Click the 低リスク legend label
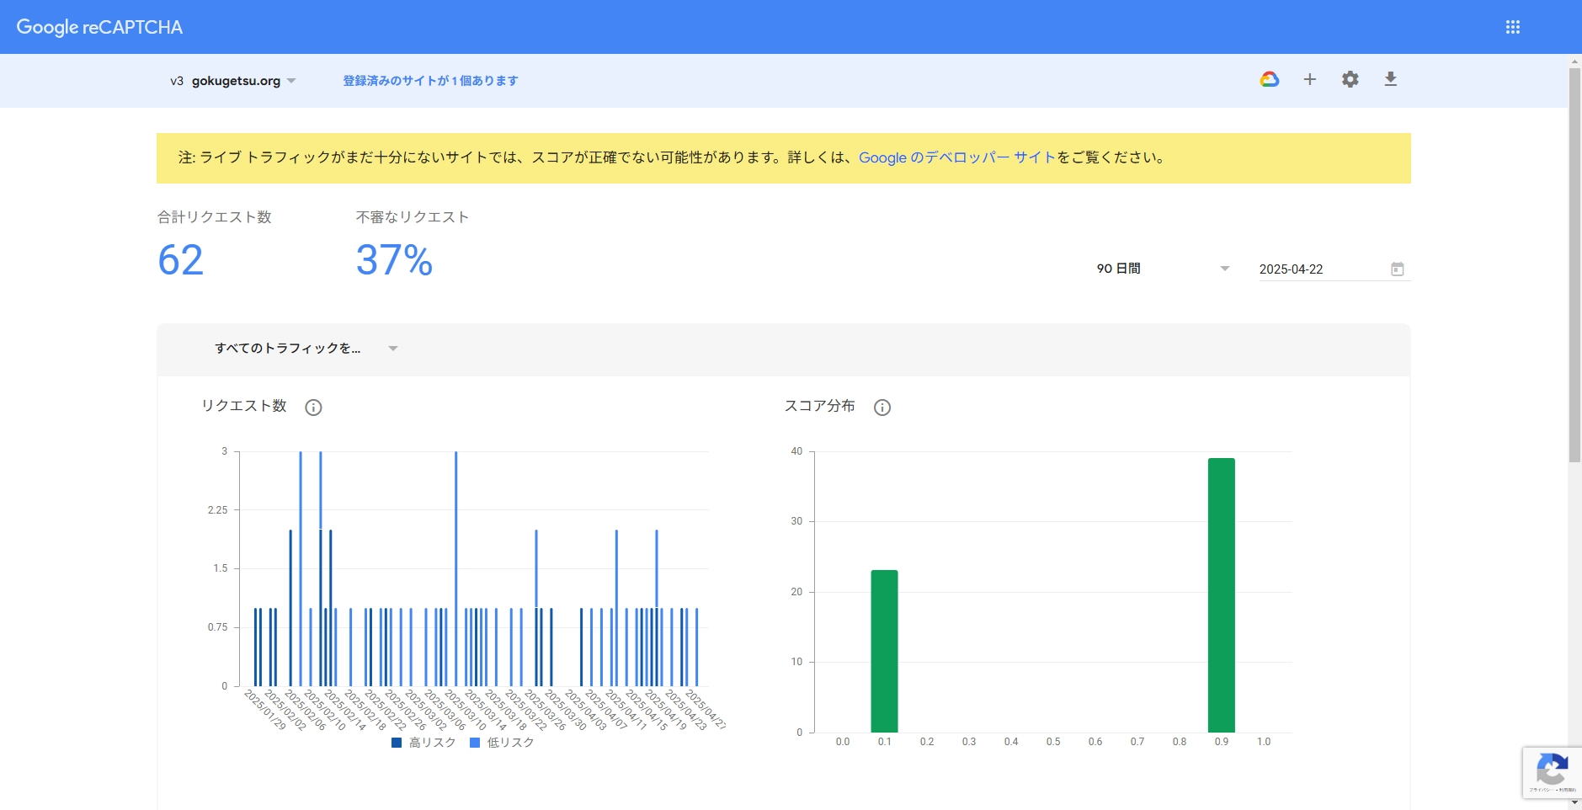 (x=510, y=743)
